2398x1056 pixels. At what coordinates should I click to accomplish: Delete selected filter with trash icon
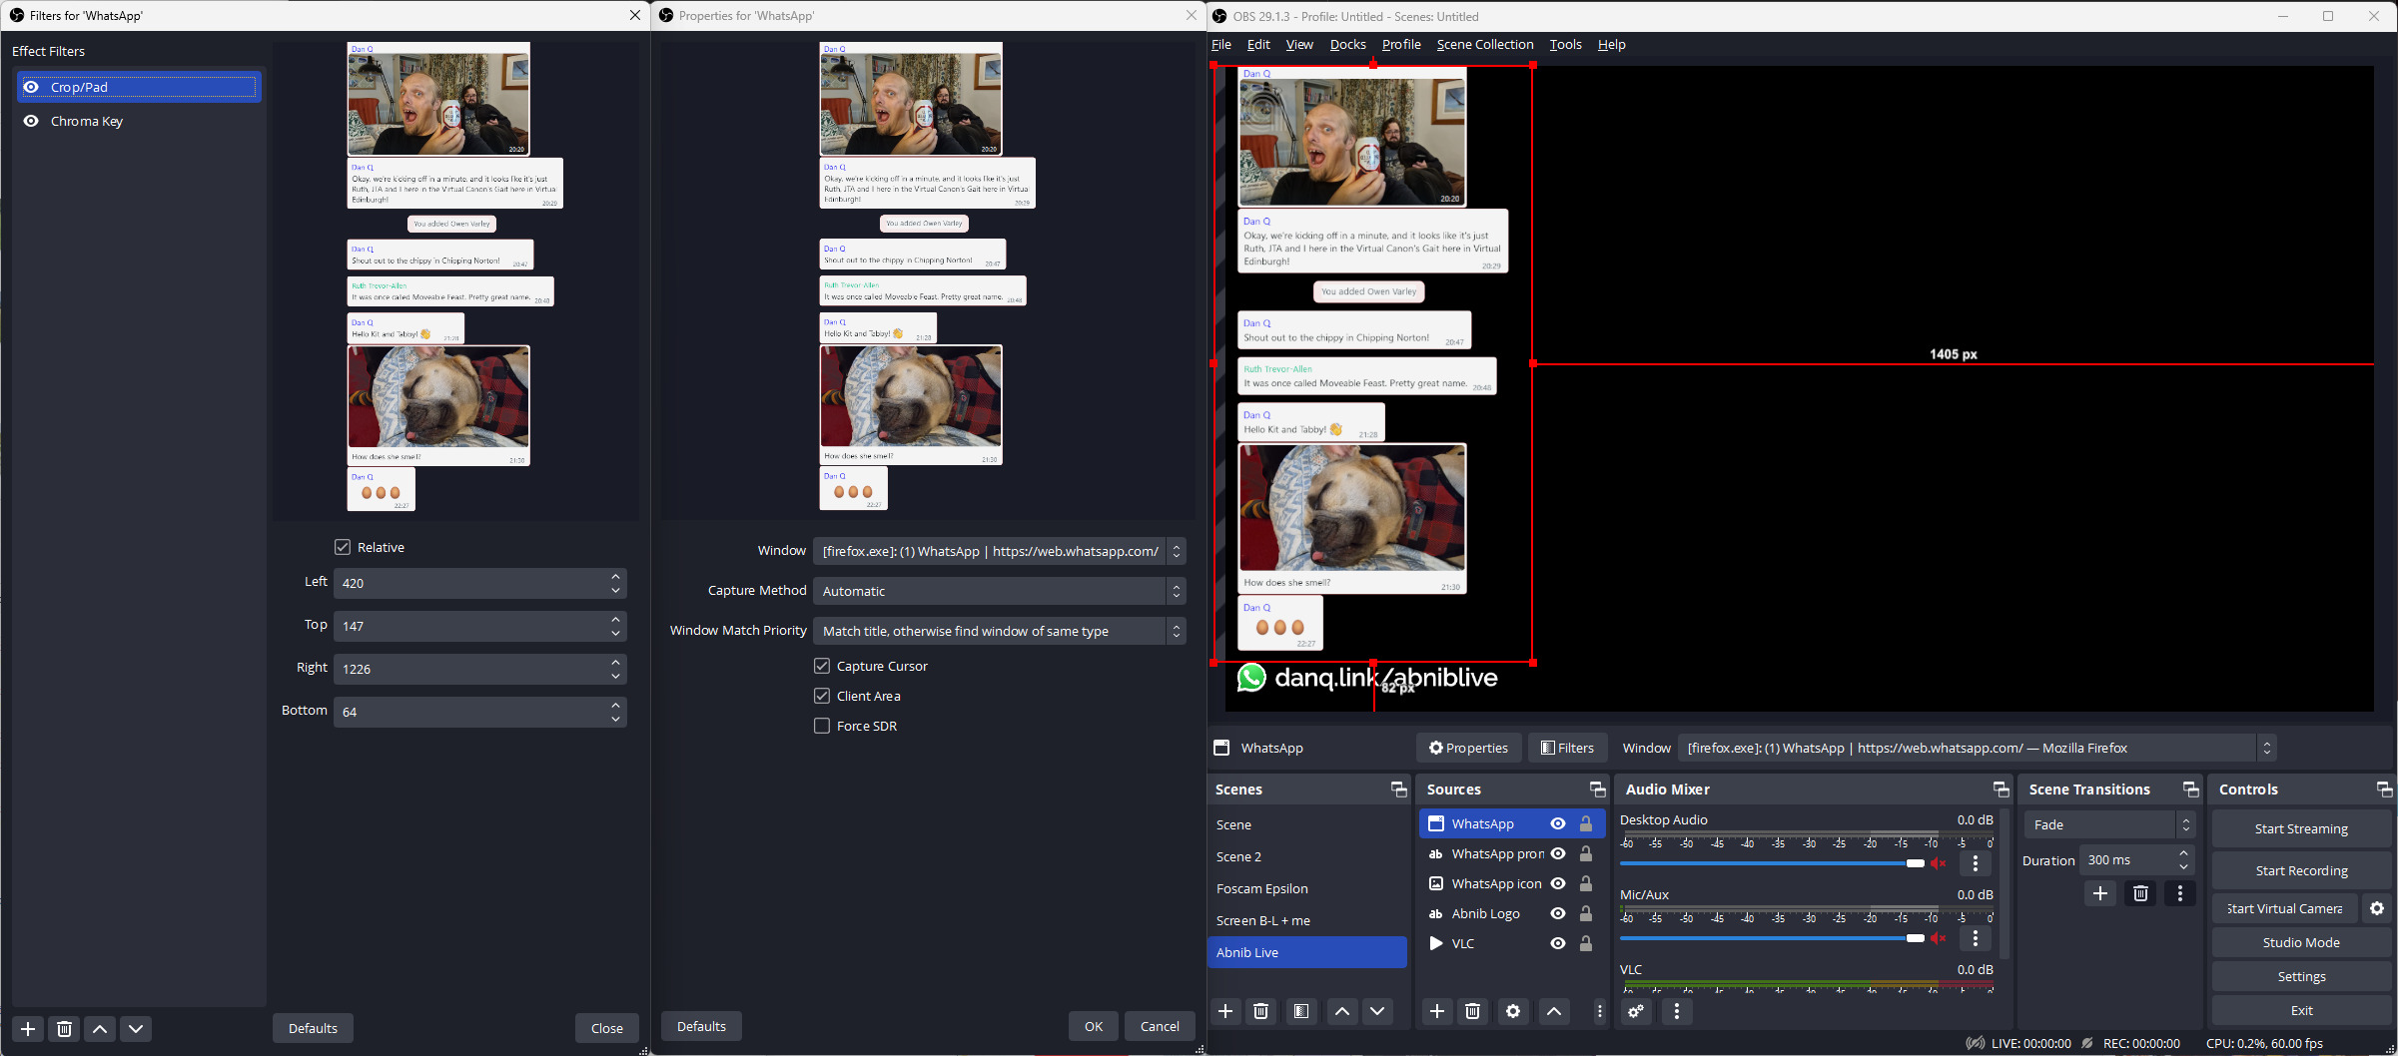pos(64,1028)
